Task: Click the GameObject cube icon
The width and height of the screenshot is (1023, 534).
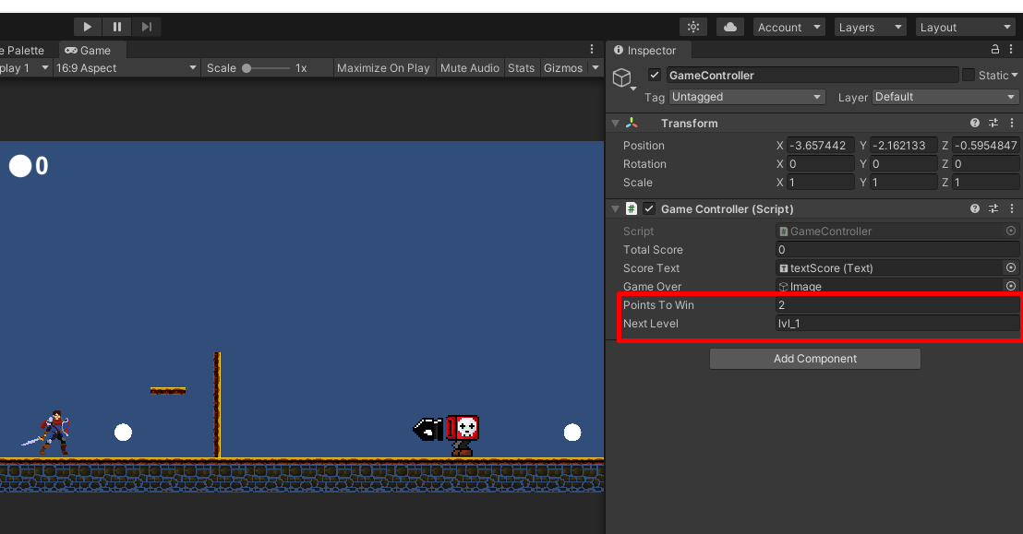Action: tap(621, 77)
